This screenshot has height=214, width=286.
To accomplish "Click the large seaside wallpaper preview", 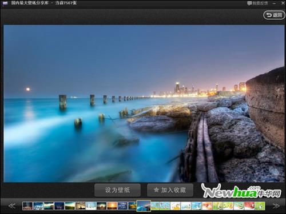I will point(144,104).
